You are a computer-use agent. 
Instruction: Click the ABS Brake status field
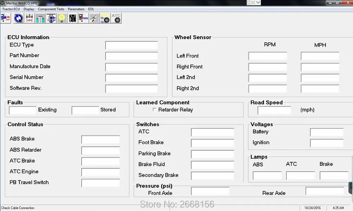[101, 139]
